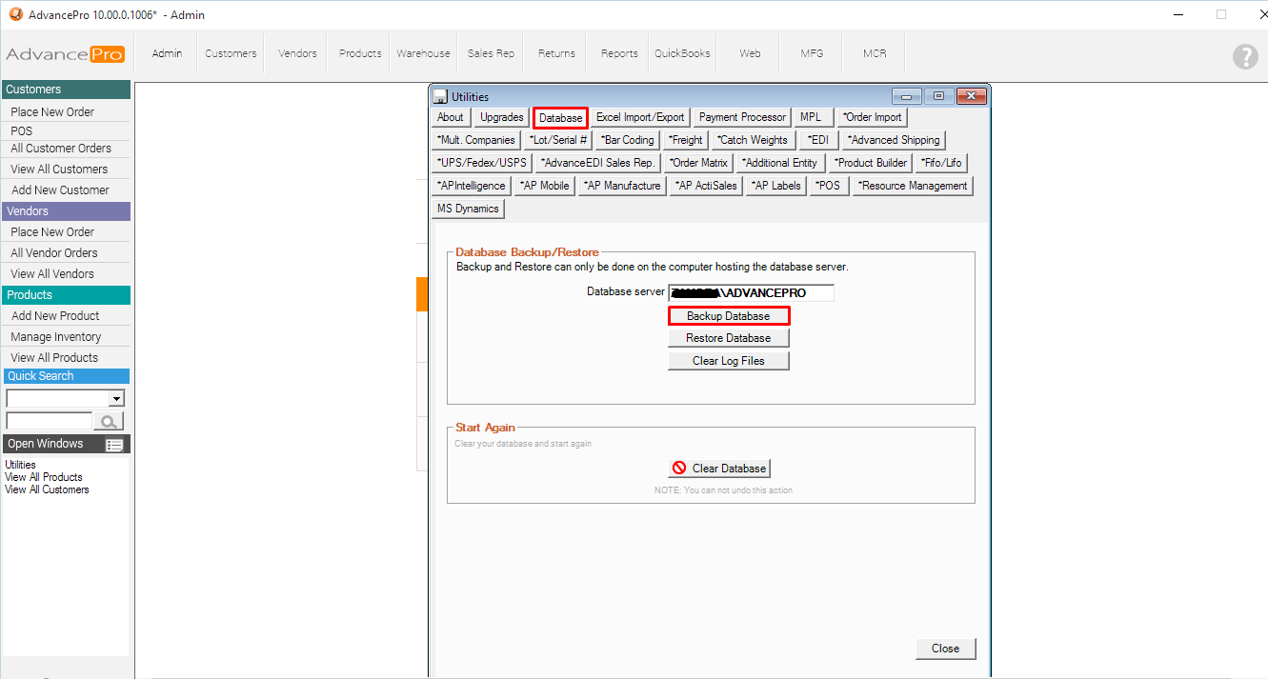Click the Open Windows list icon
The width and height of the screenshot is (1268, 679).
click(x=114, y=445)
